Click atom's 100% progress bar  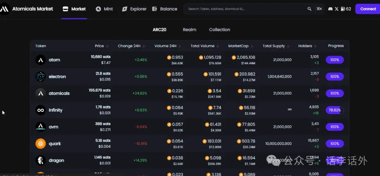click(335, 60)
